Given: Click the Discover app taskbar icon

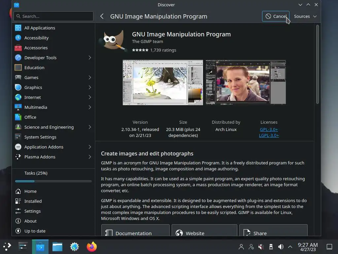Looking at the screenshot, I should 40,247.
